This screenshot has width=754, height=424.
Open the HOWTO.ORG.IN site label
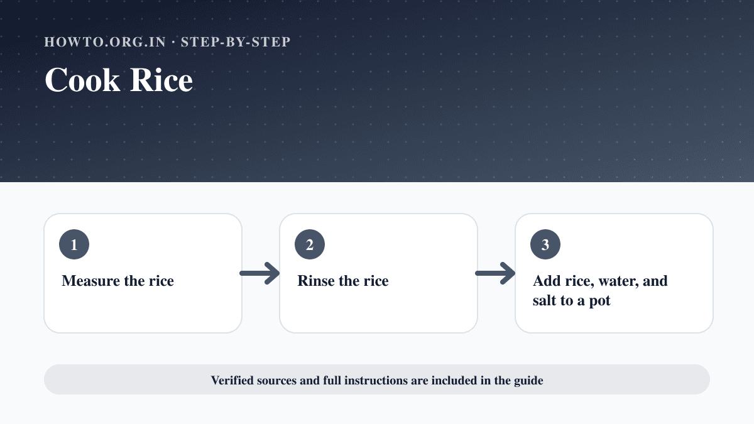click(x=105, y=42)
